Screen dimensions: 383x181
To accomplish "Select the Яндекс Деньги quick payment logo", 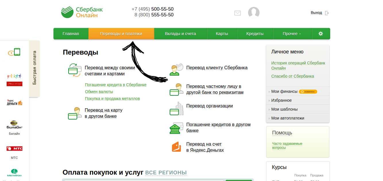I will pyautogui.click(x=14, y=102).
